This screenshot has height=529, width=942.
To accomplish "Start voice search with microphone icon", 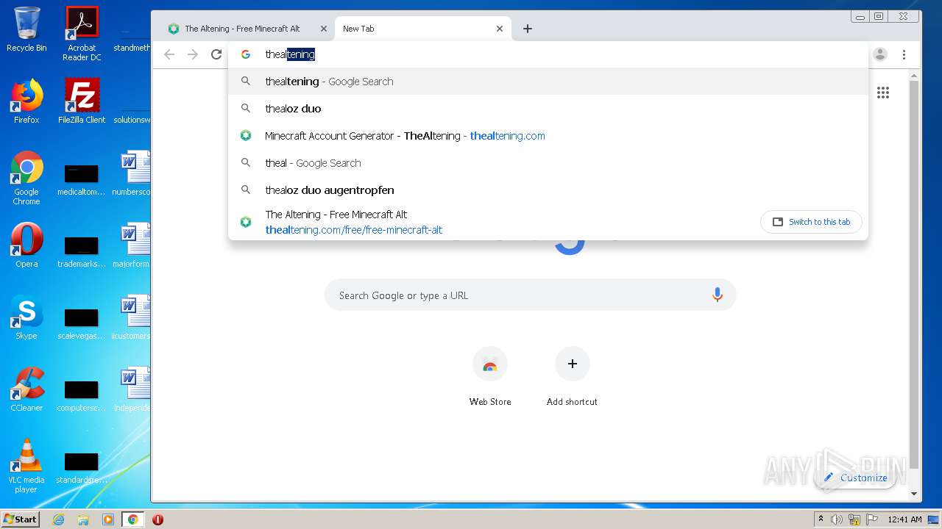I will click(718, 295).
